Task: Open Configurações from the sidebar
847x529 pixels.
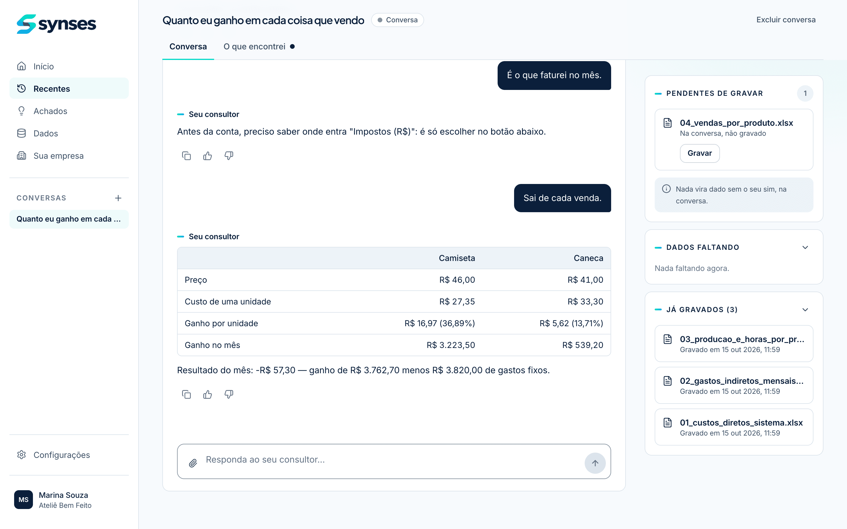Action: [x=69, y=454]
